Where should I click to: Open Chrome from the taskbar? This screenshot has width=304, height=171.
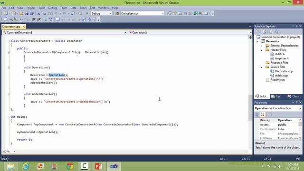pyautogui.click(x=70, y=166)
